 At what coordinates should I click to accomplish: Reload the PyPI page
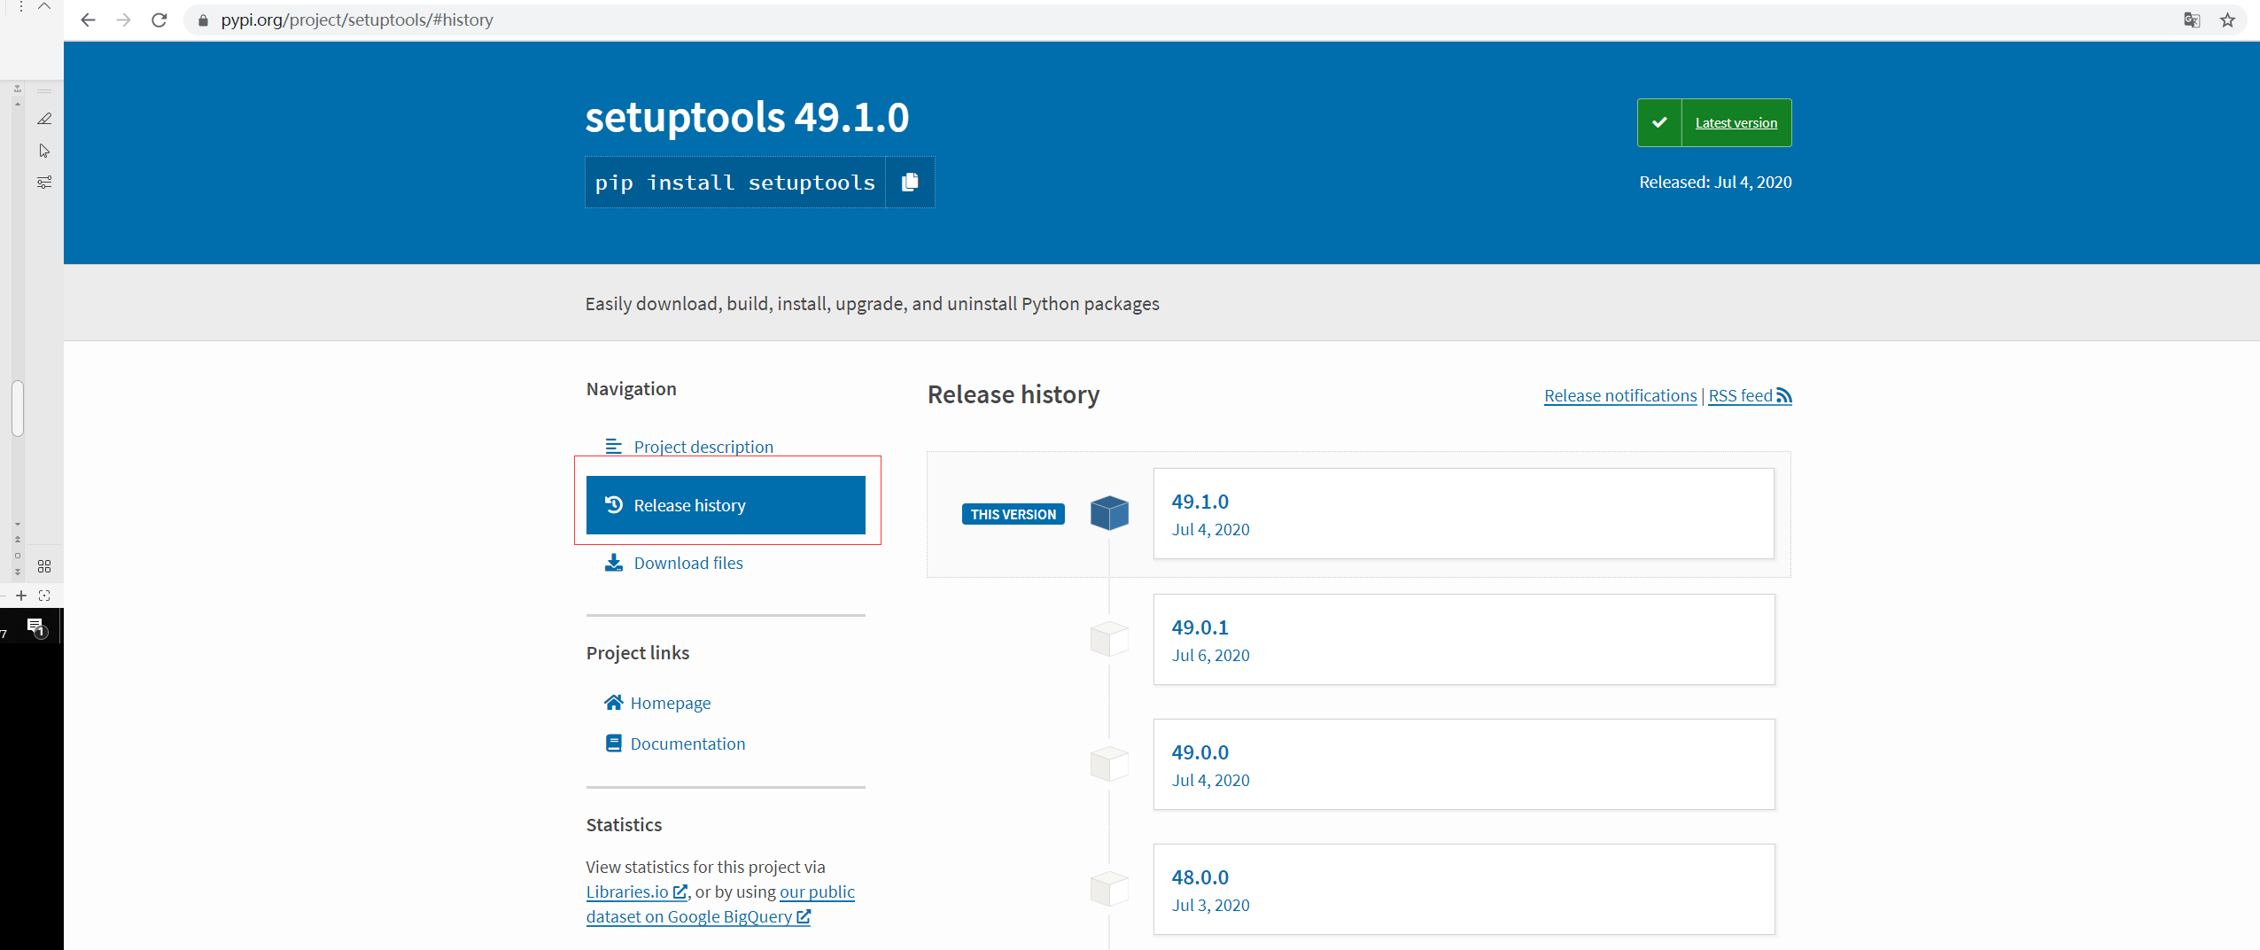[x=159, y=19]
